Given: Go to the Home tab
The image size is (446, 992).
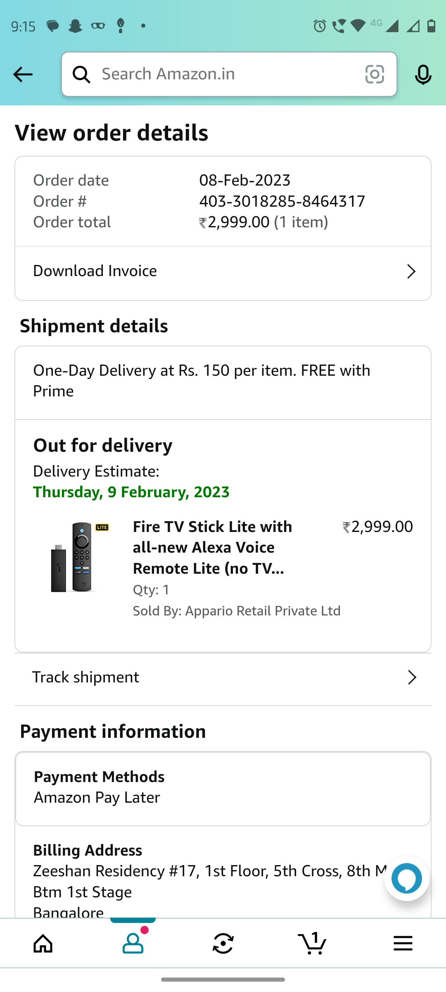Looking at the screenshot, I should [x=43, y=943].
